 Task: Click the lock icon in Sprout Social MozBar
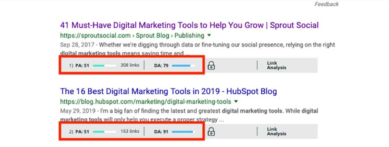(211, 66)
